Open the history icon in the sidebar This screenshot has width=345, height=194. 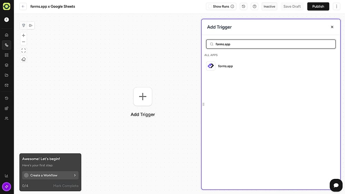pyautogui.click(x=7, y=98)
